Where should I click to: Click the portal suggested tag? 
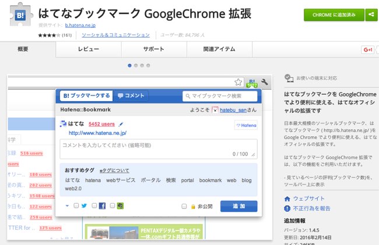188,180
